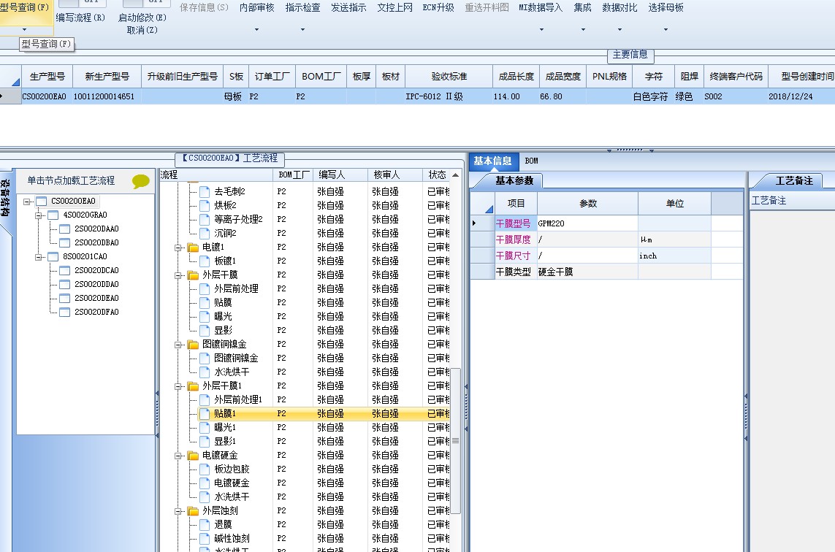Collapse the 图镀铜镍金 process group
Viewport: 835px width, 552px height.
178,345
